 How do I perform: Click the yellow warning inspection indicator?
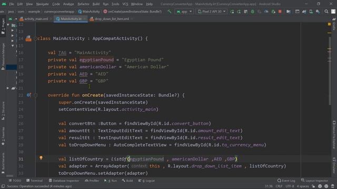tap(329, 24)
